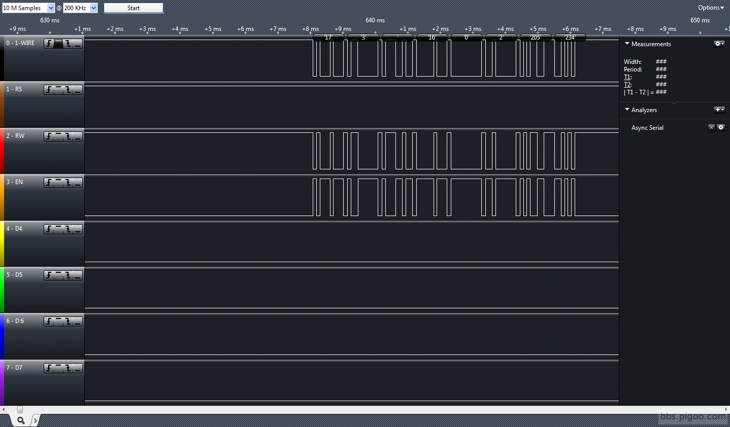
Task: Set low-level trigger on 2 - RW
Action: click(78, 136)
